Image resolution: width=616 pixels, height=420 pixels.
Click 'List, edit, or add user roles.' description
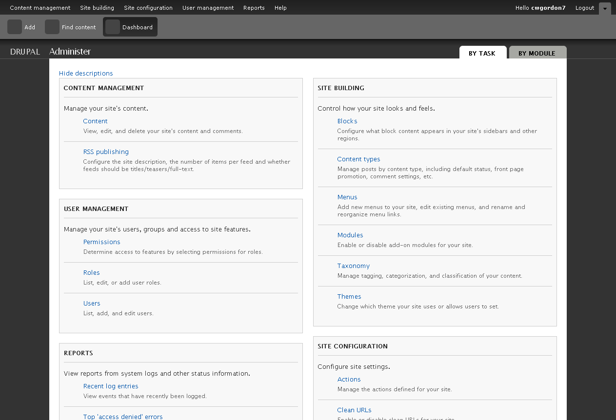[x=122, y=283]
